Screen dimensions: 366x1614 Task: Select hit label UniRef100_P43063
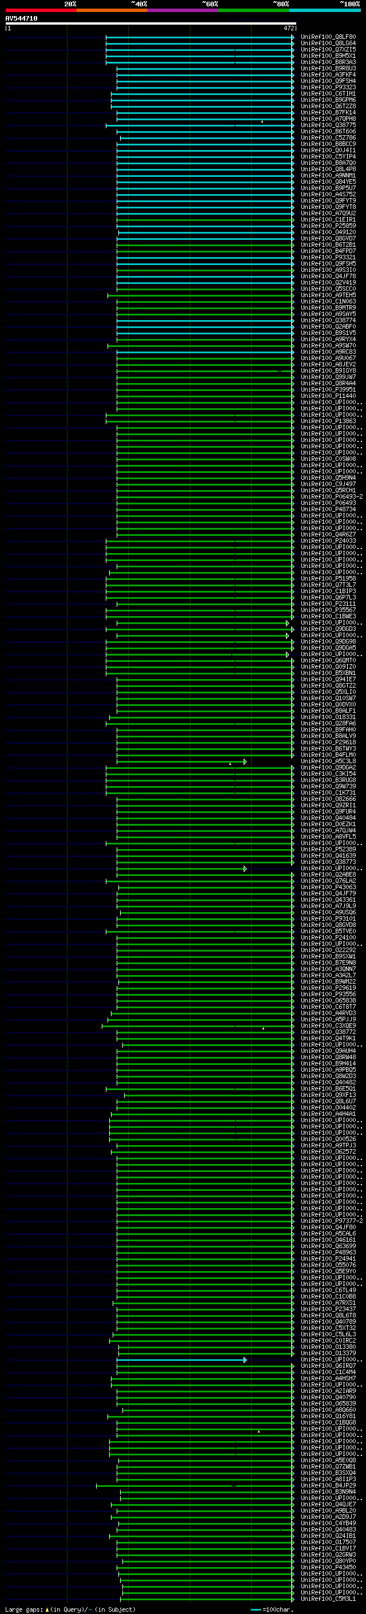click(x=328, y=886)
